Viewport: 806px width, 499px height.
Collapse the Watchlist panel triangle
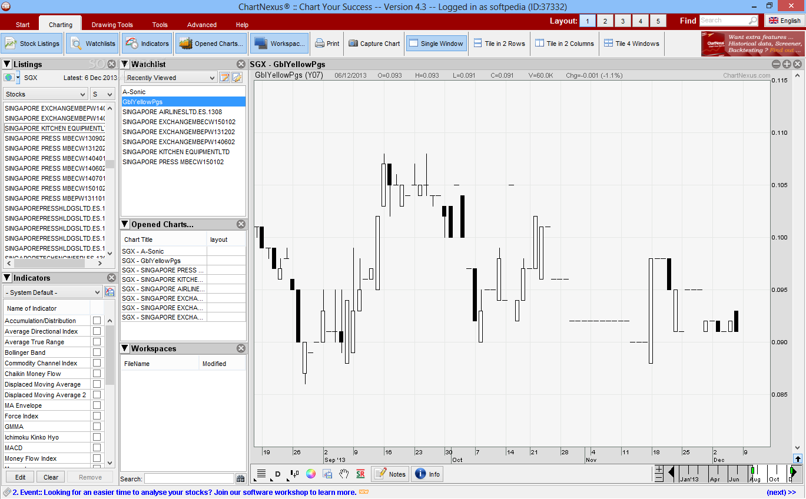[125, 64]
